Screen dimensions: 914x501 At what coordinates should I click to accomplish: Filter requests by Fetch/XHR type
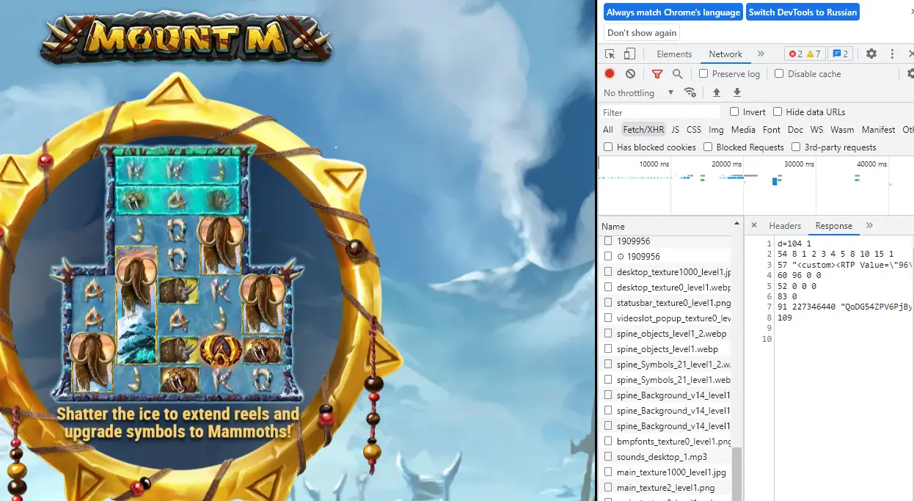tap(643, 129)
